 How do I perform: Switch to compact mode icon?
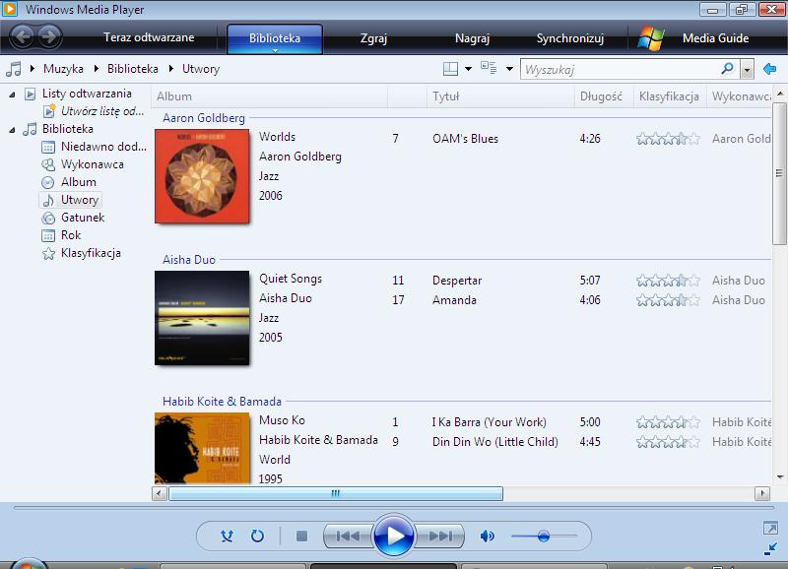point(770,549)
